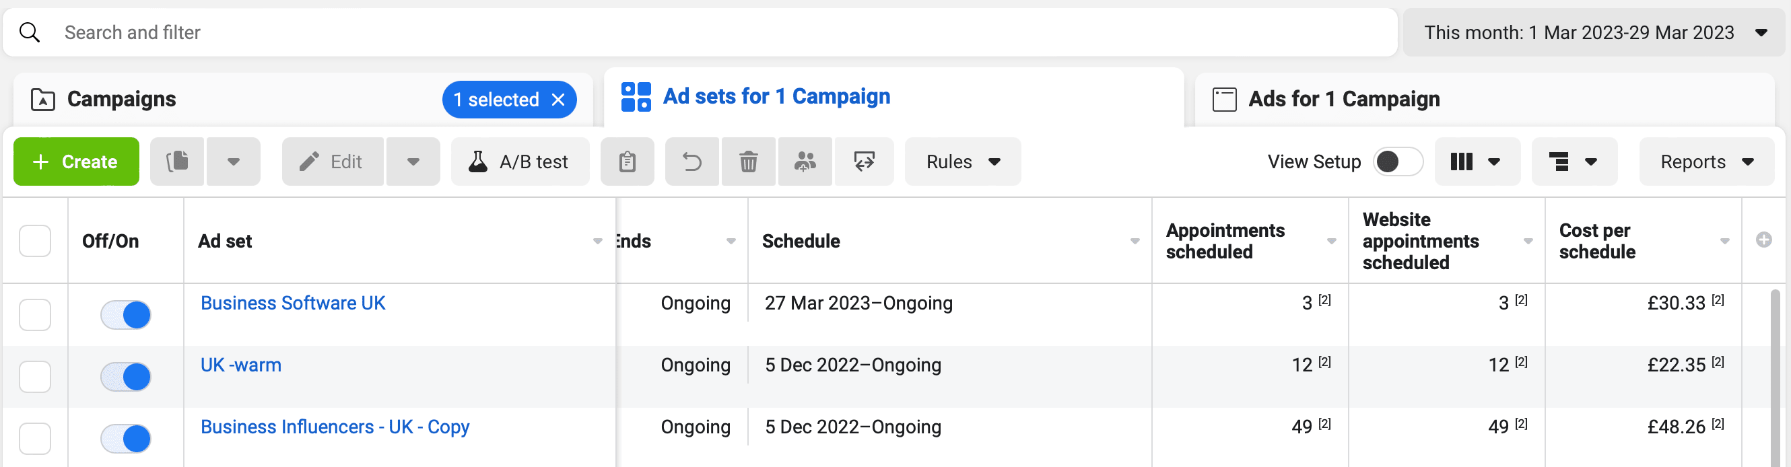The height and width of the screenshot is (467, 1791).
Task: Add a column with plus icon
Action: (1763, 240)
